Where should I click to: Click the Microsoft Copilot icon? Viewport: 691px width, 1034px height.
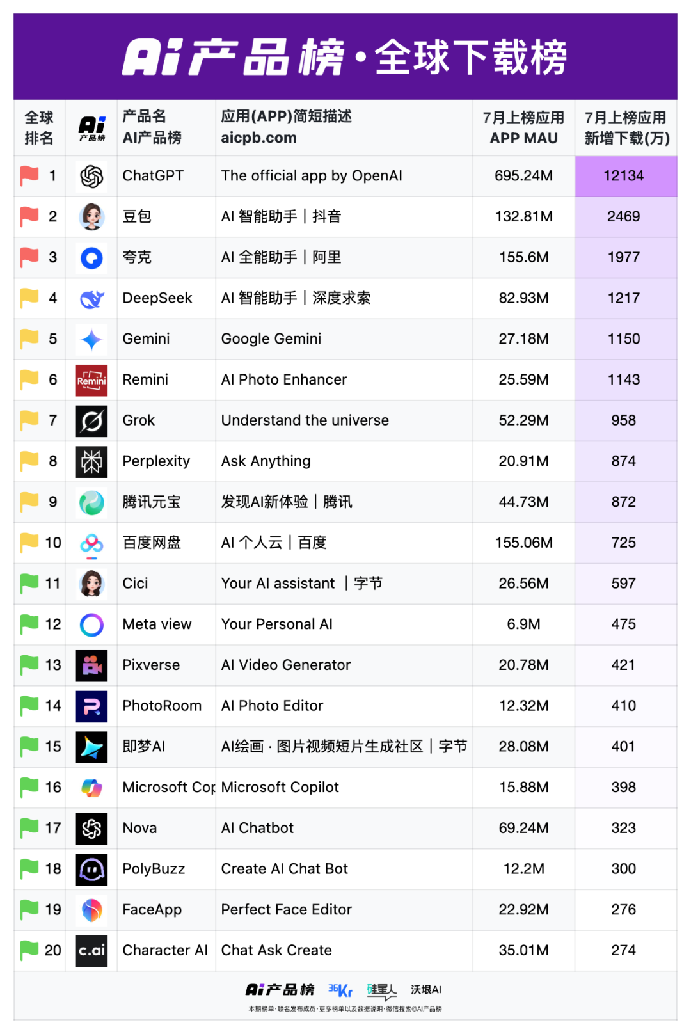(x=91, y=788)
